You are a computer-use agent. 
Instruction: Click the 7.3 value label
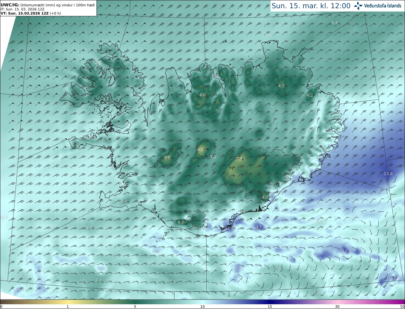click(x=98, y=280)
